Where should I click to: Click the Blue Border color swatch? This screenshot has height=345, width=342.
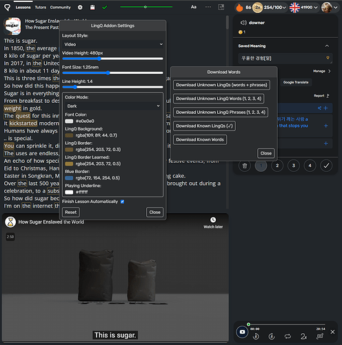point(69,178)
